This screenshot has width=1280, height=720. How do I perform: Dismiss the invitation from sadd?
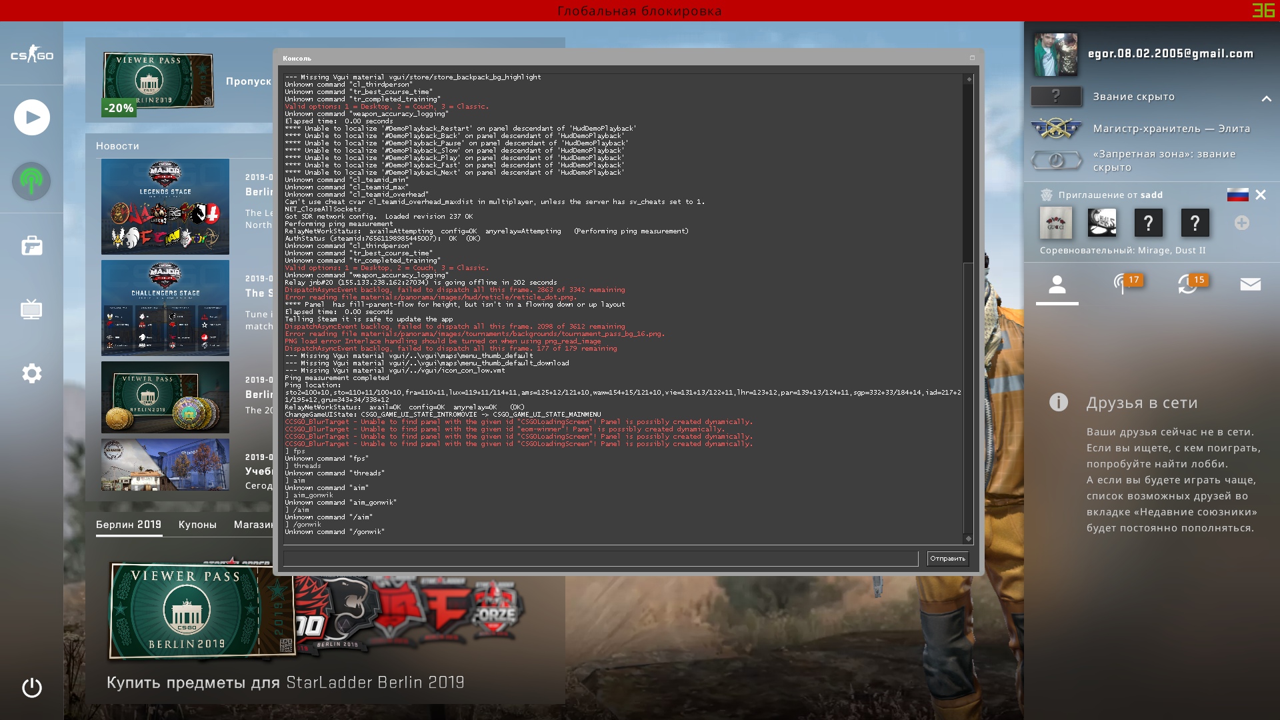(x=1260, y=195)
